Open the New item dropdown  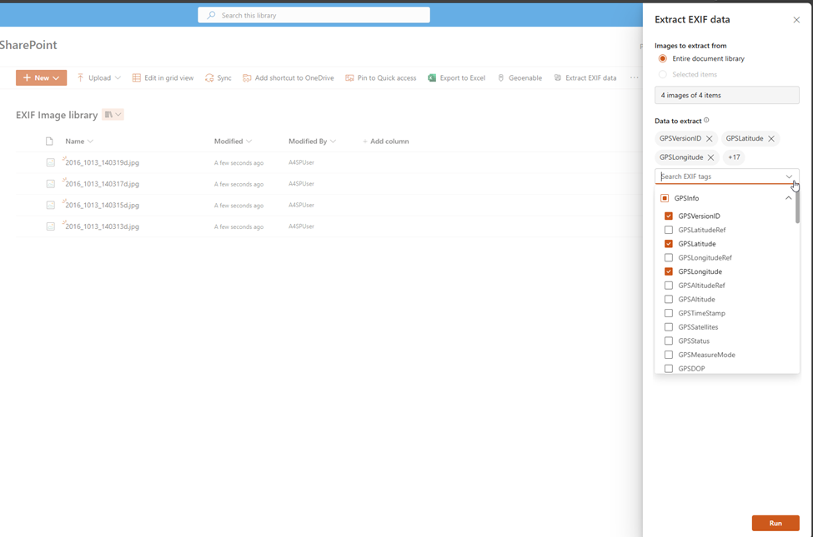41,77
